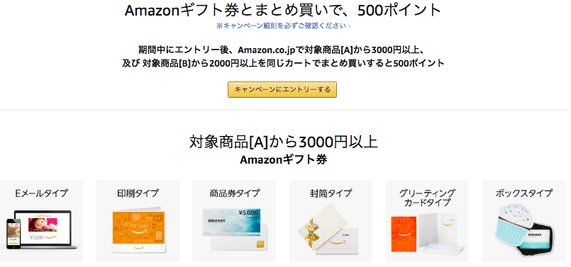Click the envelope with gold ribbon image
571x267 pixels.
(x=328, y=229)
